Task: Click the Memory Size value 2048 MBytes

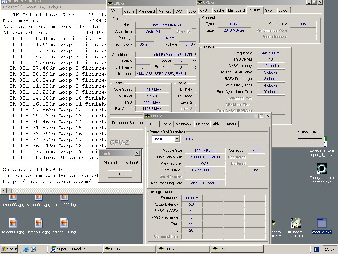Action: coord(234,30)
